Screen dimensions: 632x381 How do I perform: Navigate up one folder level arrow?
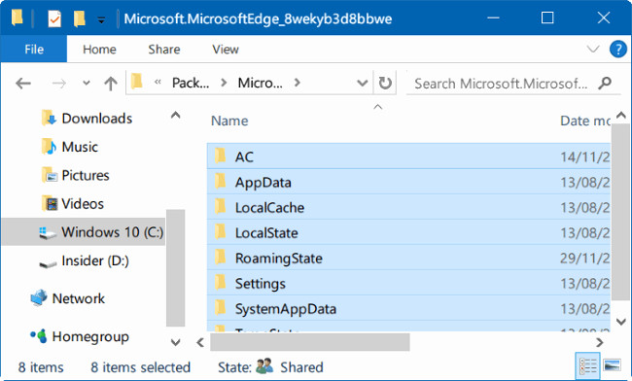click(x=111, y=84)
